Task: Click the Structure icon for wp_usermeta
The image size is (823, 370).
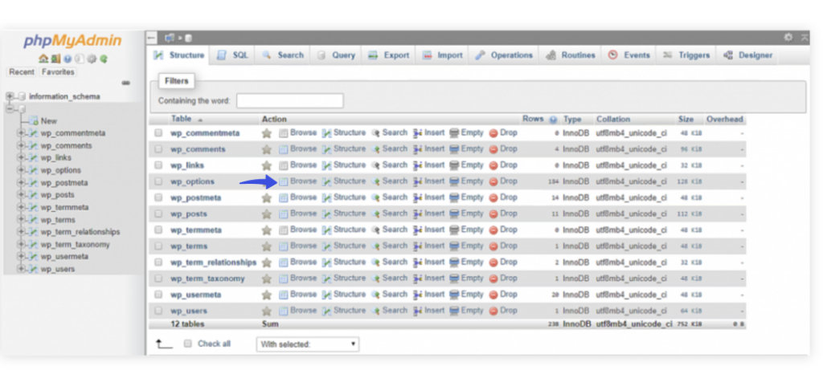Action: click(x=326, y=295)
